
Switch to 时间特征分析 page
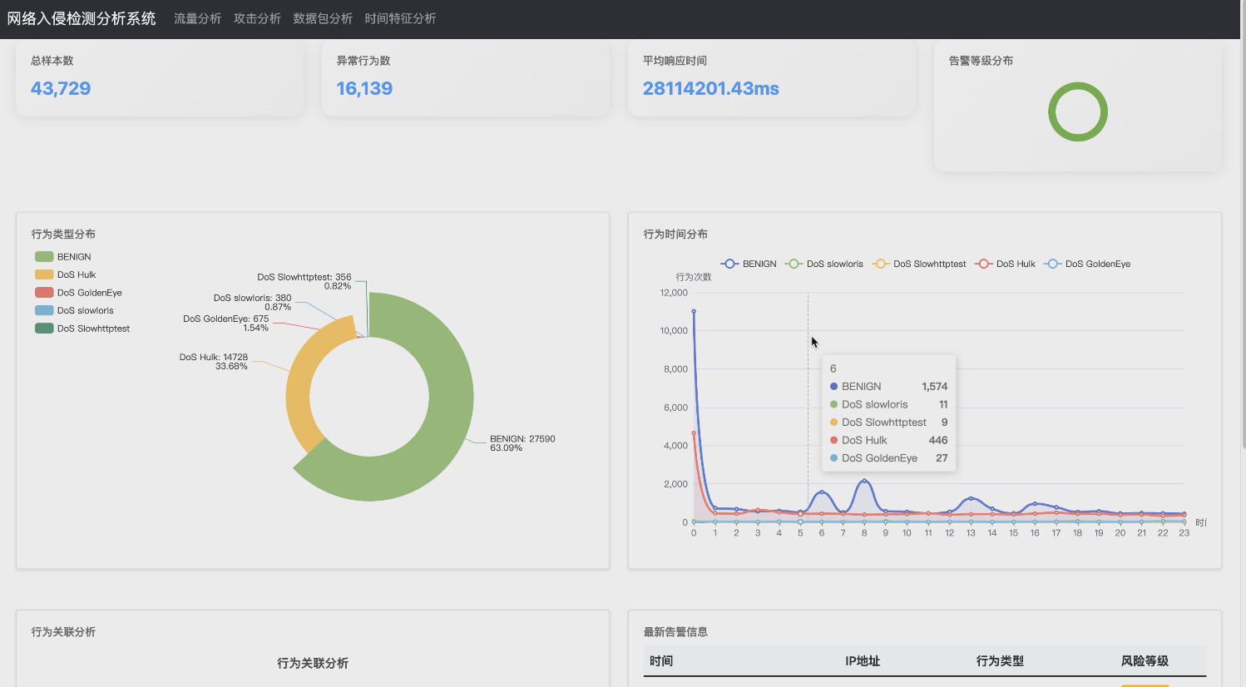(400, 18)
